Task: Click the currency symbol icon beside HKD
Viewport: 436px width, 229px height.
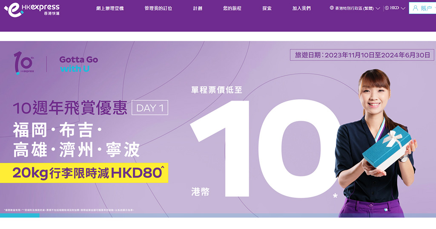Action: coord(387,8)
